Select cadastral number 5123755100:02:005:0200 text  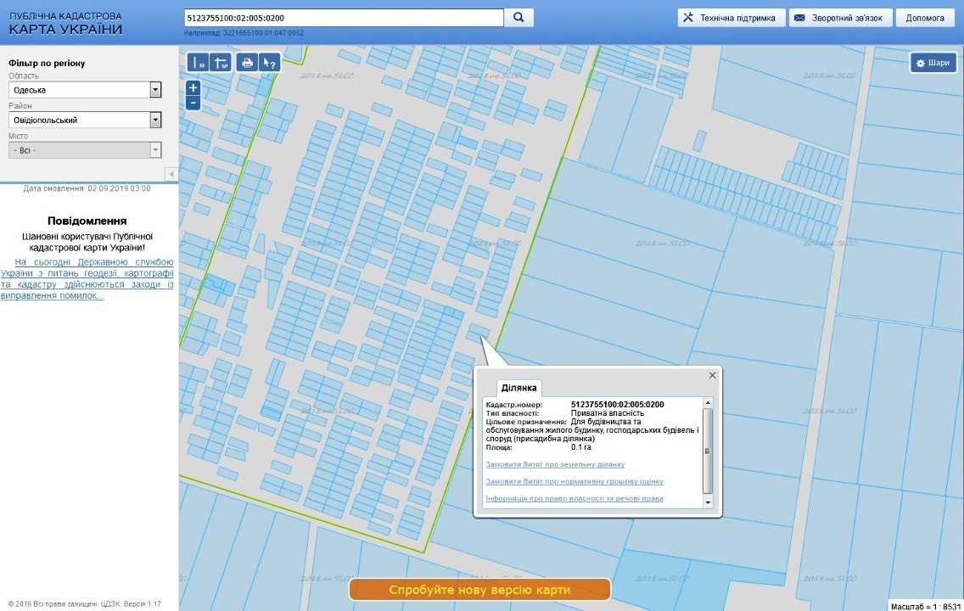pyautogui.click(x=617, y=405)
